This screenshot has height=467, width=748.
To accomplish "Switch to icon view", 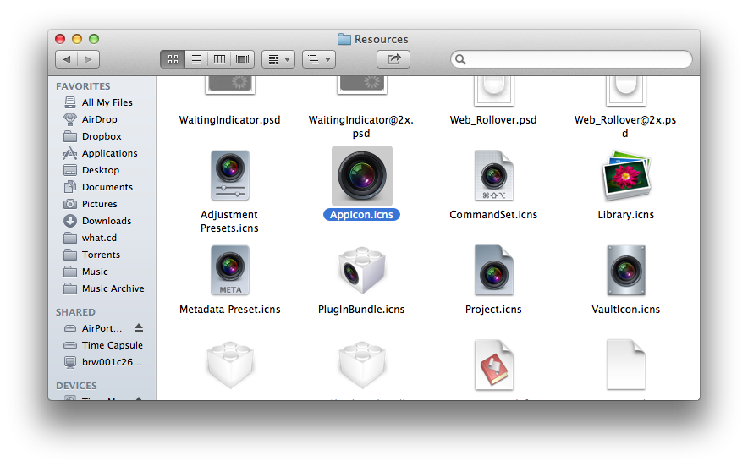I will pos(173,59).
